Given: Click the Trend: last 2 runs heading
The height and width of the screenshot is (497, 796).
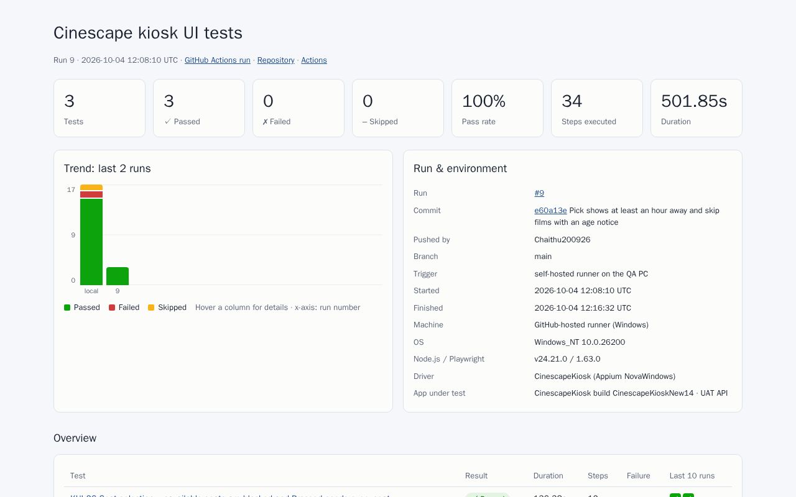Looking at the screenshot, I should point(108,168).
